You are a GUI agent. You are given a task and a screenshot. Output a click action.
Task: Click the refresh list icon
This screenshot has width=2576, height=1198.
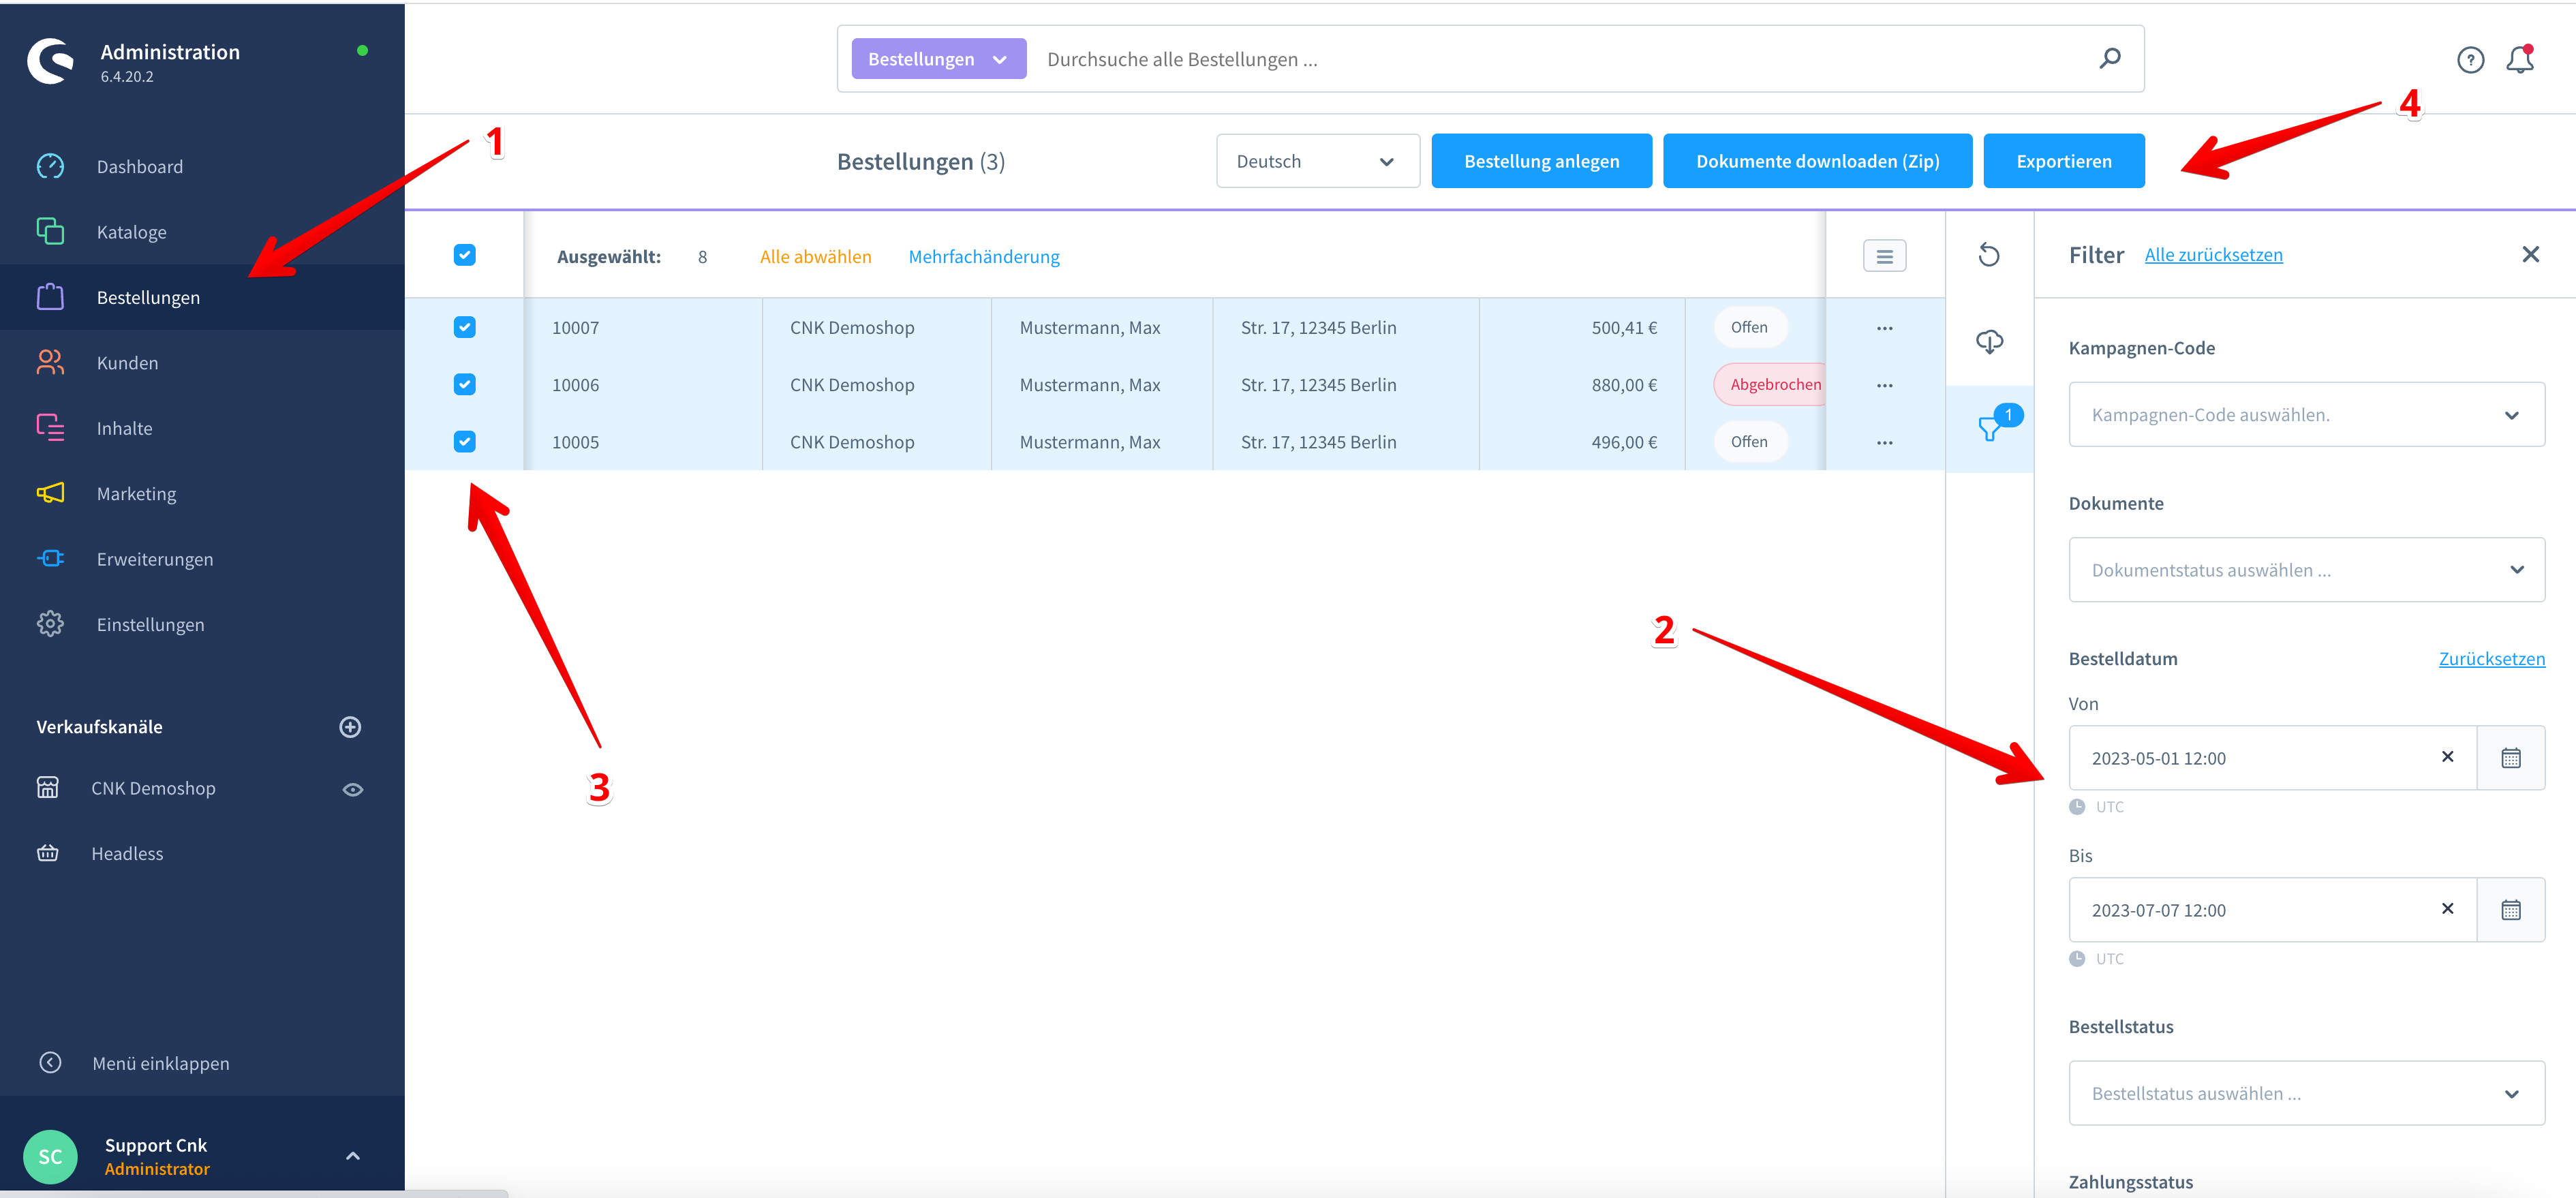[x=1988, y=255]
